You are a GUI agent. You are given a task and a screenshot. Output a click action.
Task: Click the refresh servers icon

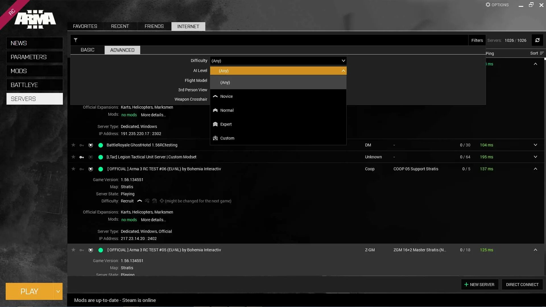[537, 40]
